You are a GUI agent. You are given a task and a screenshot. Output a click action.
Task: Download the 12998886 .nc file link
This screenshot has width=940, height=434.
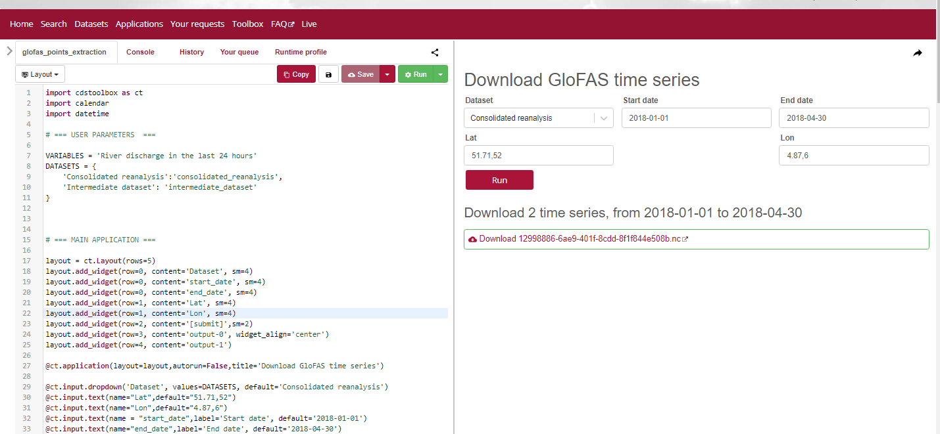click(583, 239)
